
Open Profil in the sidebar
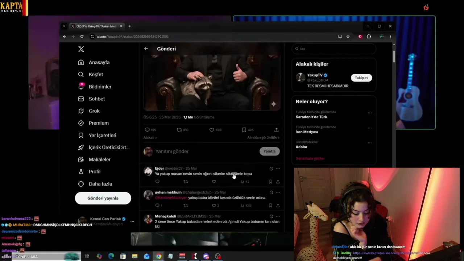click(x=89, y=171)
